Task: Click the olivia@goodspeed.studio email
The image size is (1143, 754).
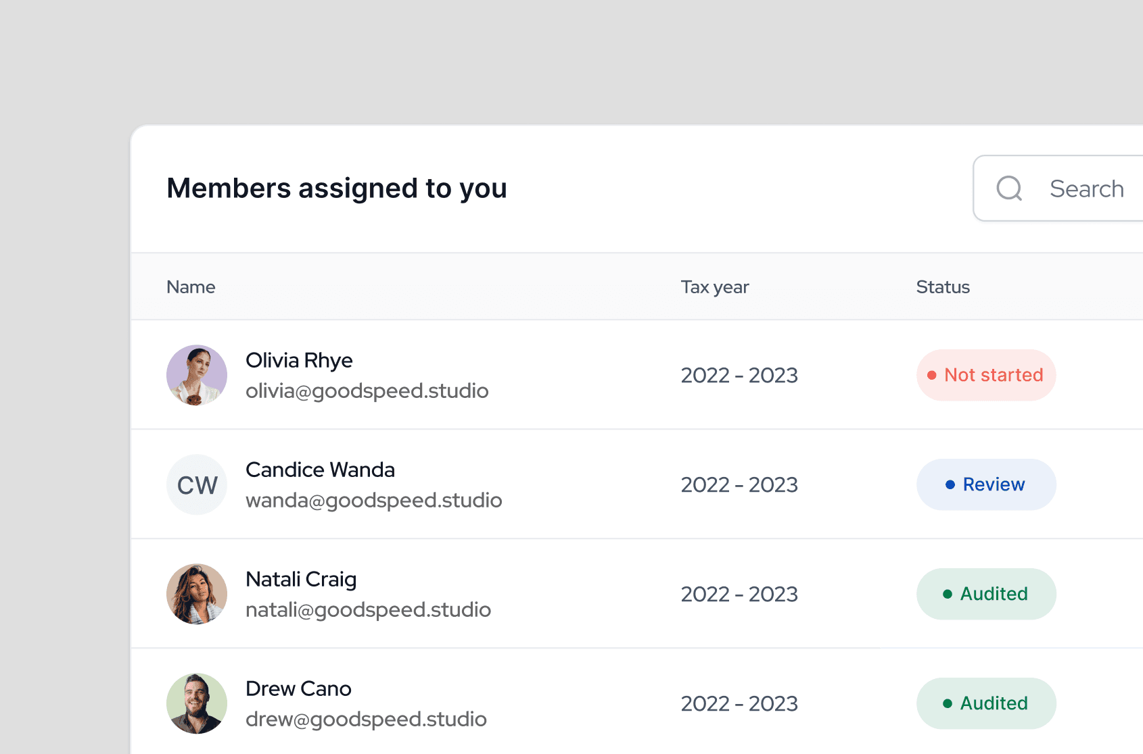Action: pyautogui.click(x=367, y=391)
